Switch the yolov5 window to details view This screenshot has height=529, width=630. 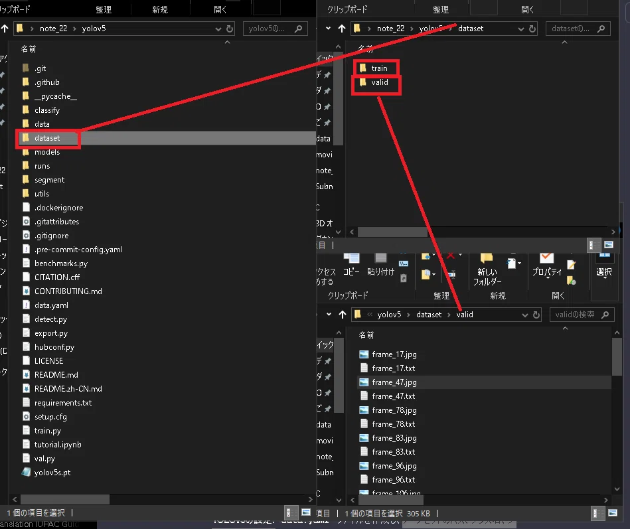(x=289, y=513)
